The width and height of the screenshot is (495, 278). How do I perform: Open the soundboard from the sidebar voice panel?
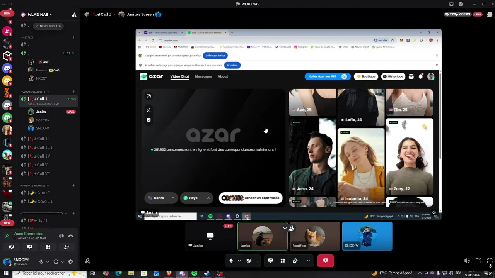point(67,247)
